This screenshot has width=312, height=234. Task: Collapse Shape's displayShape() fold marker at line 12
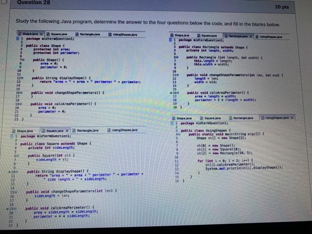pos(22,78)
